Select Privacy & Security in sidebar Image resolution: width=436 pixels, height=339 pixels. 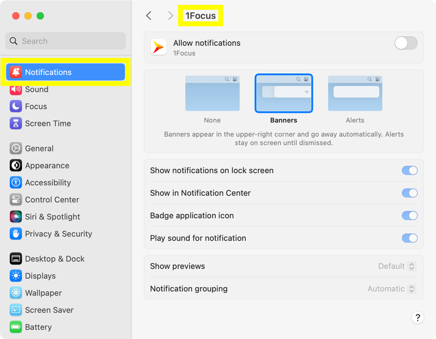click(x=65, y=234)
